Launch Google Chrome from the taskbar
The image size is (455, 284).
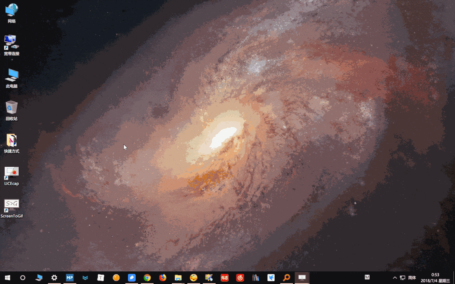click(x=147, y=278)
